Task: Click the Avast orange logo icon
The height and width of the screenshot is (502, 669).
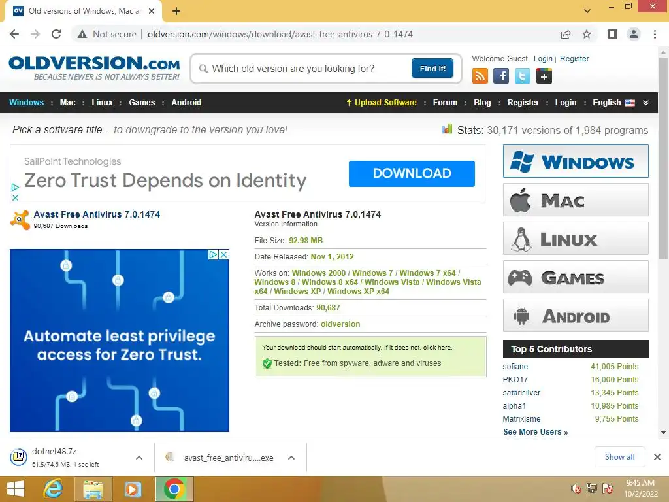Action: point(20,220)
